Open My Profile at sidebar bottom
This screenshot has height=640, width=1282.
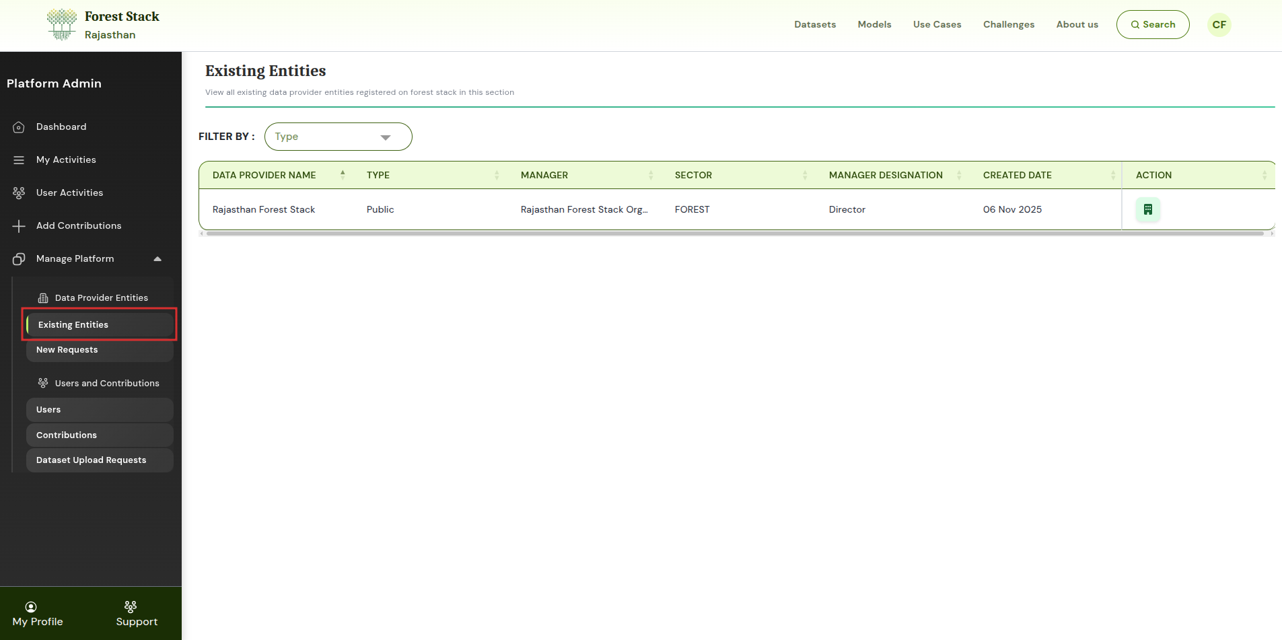38,614
